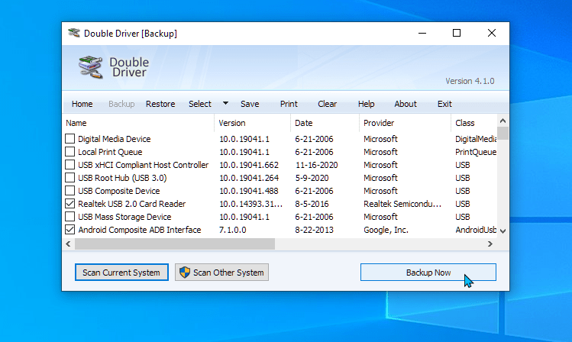Select Android Composite ADB Interface name
Image resolution: width=572 pixels, height=342 pixels.
tap(139, 230)
